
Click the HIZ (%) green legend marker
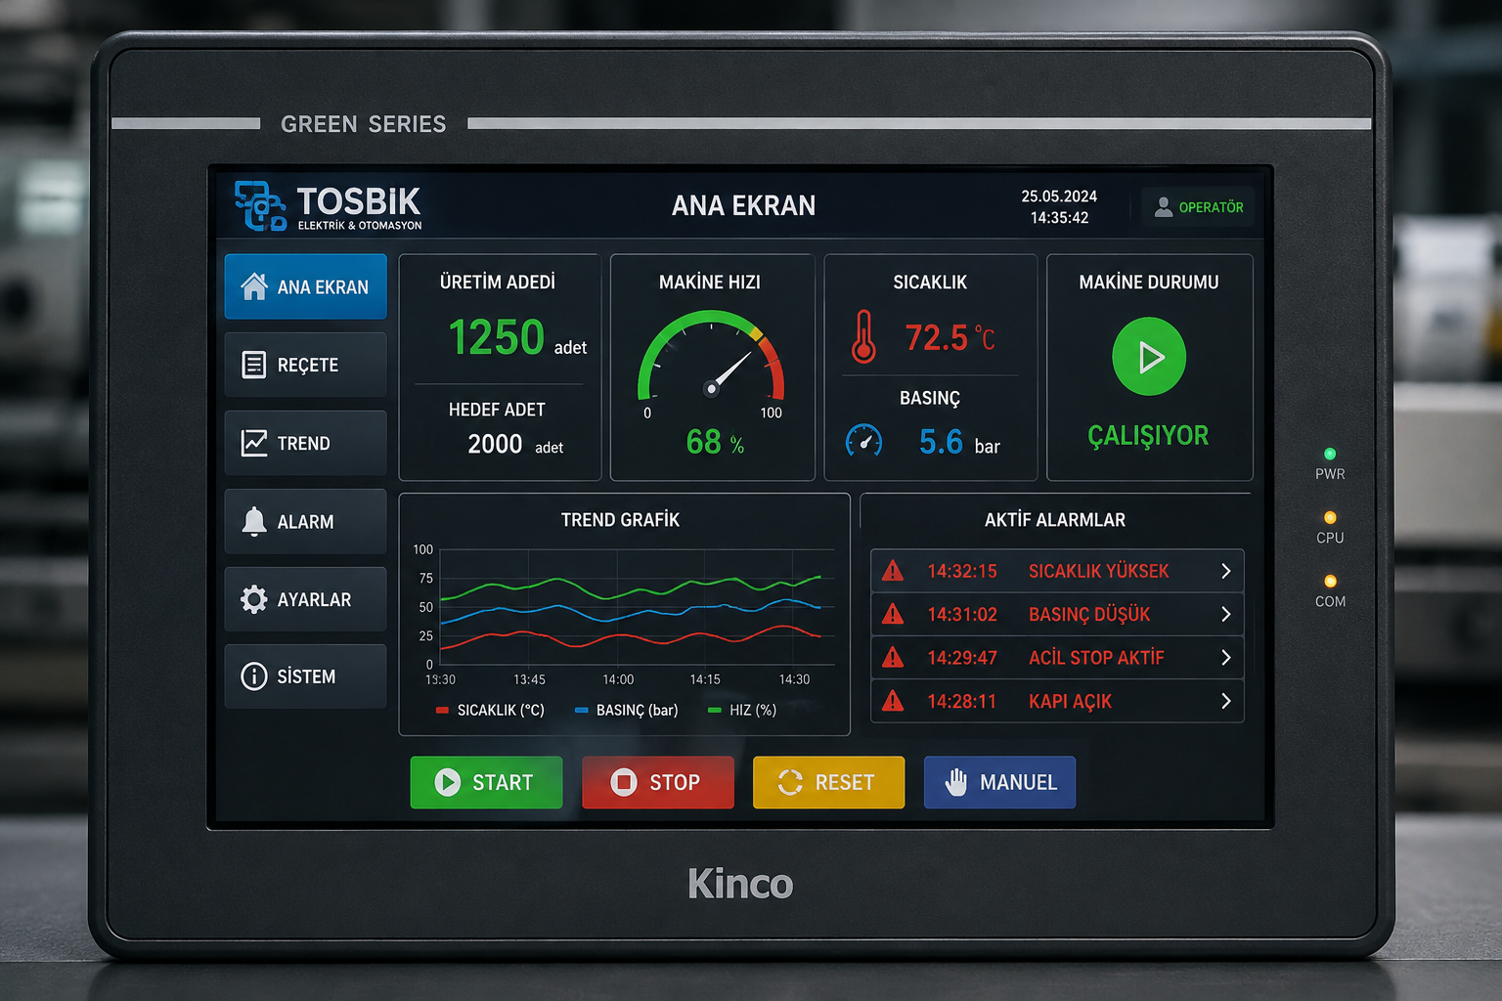coord(714,711)
